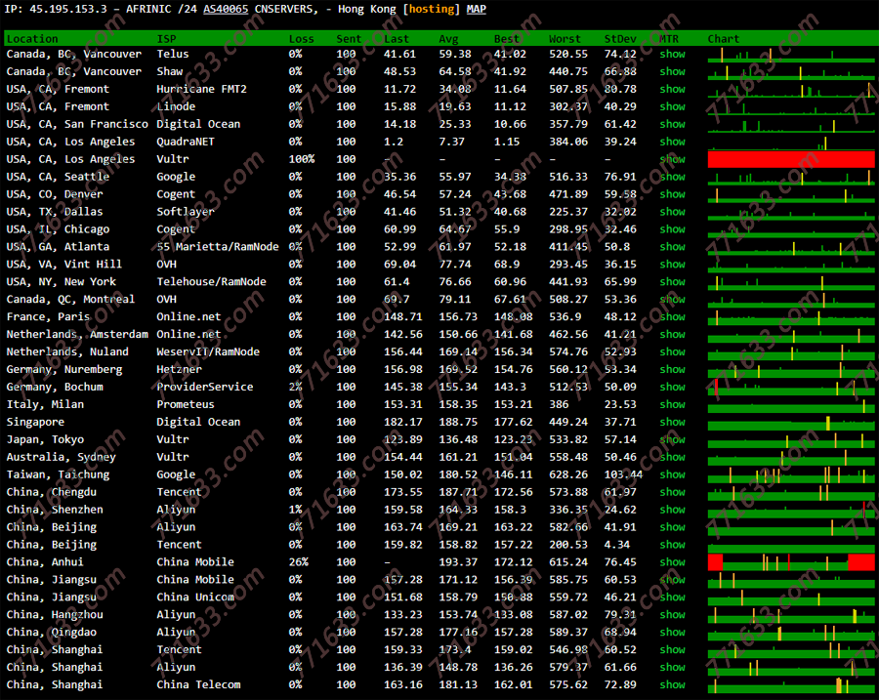Image resolution: width=879 pixels, height=700 pixels.
Task: Click the chart for Beijing Tencent row
Action: pyautogui.click(x=791, y=545)
